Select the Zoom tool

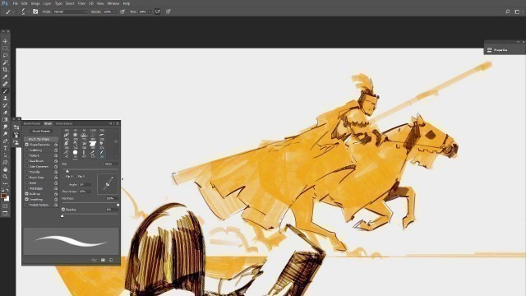tap(5, 177)
